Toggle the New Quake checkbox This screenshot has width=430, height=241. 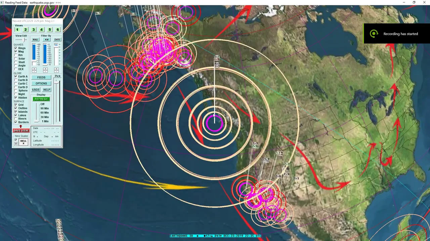(x=16, y=140)
